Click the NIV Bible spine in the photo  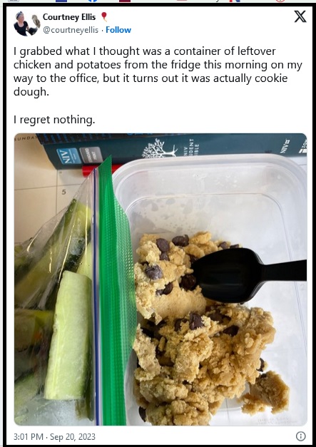tap(171, 150)
